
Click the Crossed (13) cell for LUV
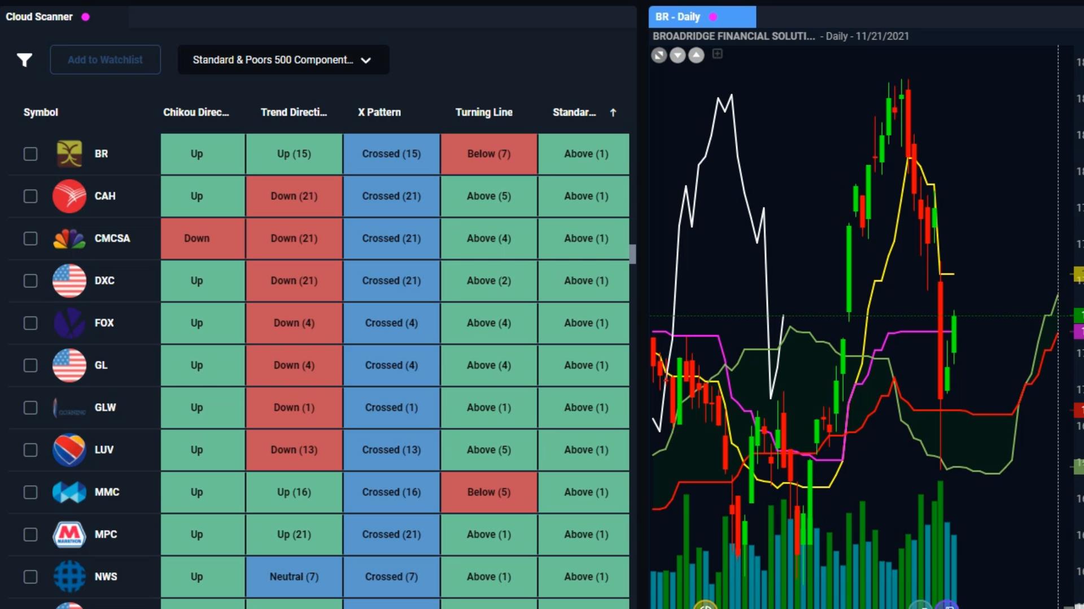[x=391, y=450]
